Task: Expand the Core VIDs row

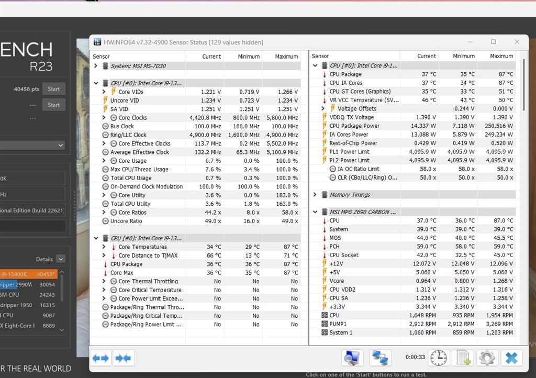Action: 104,92
